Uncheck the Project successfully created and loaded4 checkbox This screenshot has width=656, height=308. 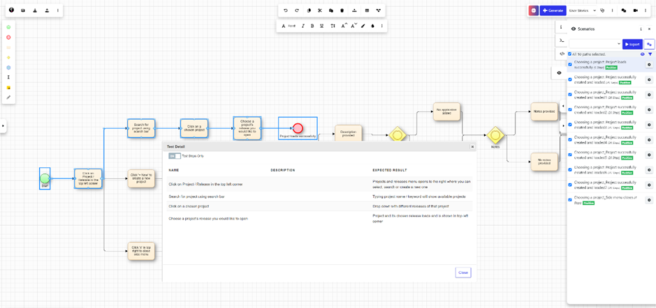pos(570,139)
